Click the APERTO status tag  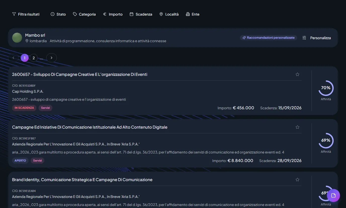coord(20,161)
